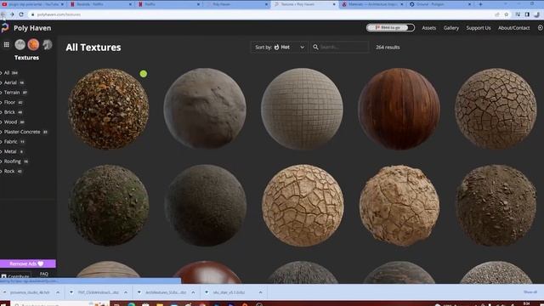Expand options for Architextures download
This screenshot has width=544, height=306.
point(193,292)
